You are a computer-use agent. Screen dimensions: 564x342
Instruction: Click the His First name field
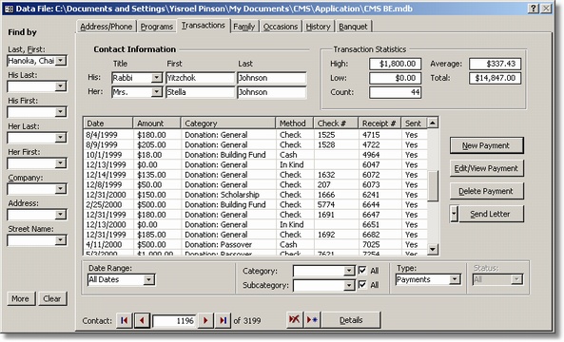200,78
